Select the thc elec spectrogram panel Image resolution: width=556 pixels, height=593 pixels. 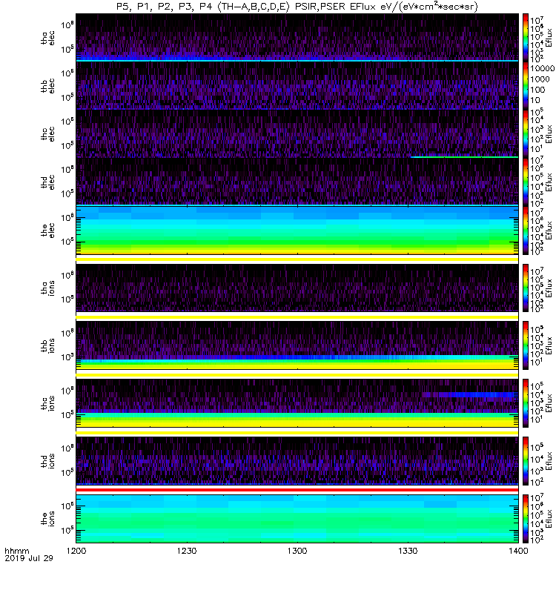coord(297,133)
